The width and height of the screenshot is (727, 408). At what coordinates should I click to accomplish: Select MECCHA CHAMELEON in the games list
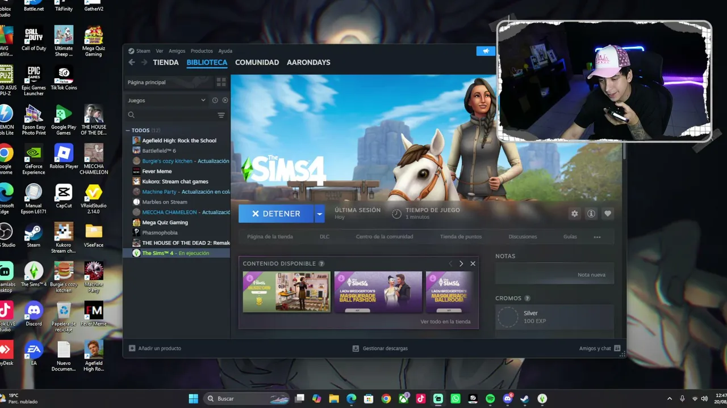point(177,212)
